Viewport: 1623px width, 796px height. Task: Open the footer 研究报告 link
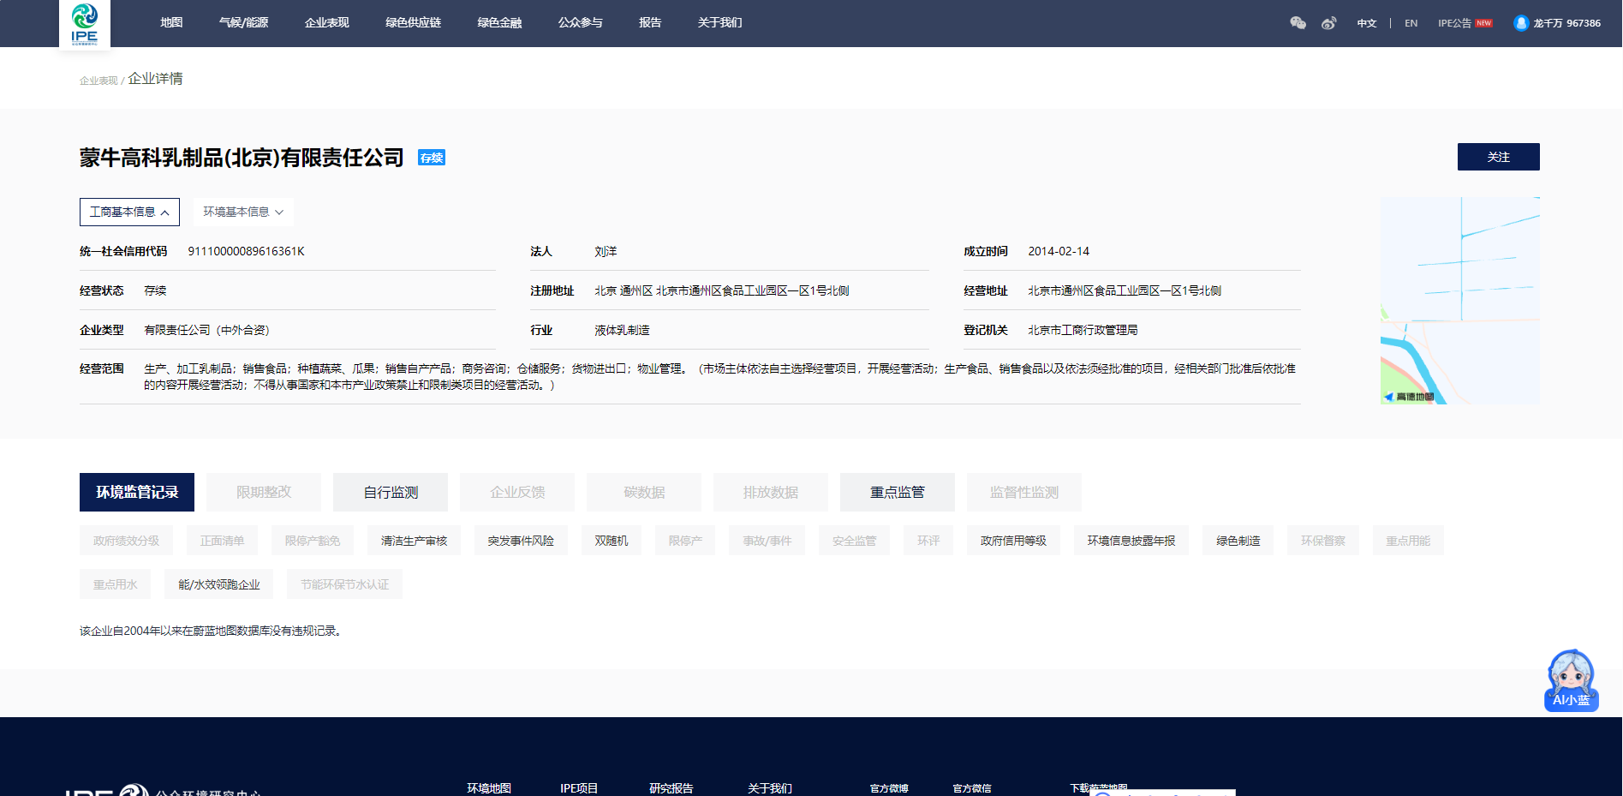click(671, 788)
